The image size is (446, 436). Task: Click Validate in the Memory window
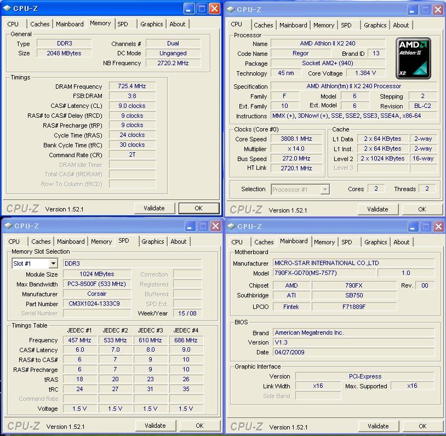point(154,208)
